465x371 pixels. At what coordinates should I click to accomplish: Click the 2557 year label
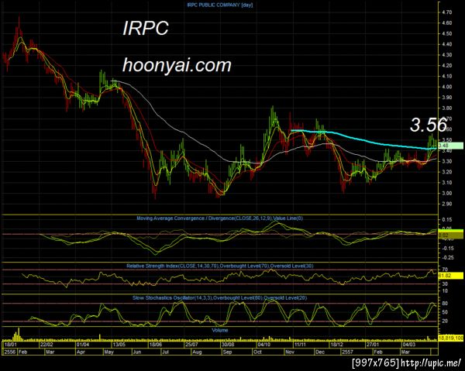[347, 352]
